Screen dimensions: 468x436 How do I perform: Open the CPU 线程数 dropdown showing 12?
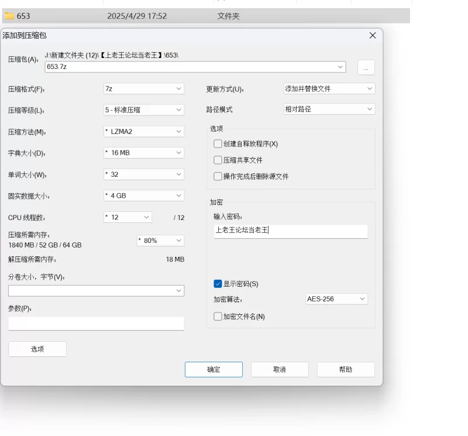(x=128, y=217)
